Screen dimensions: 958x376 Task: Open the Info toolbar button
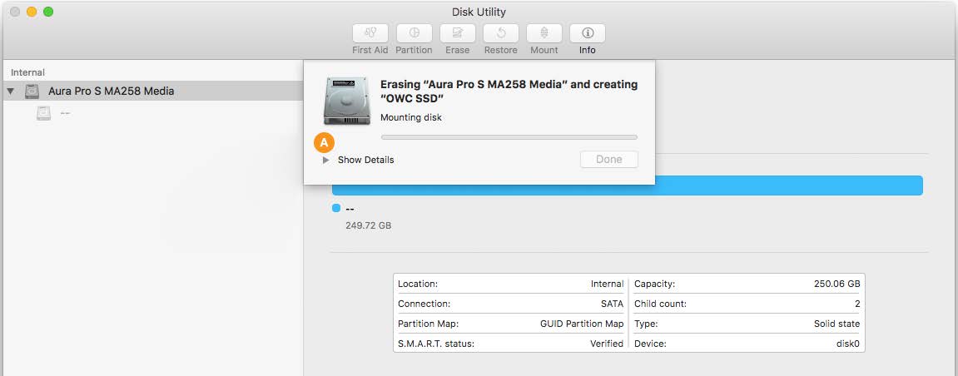[x=588, y=33]
